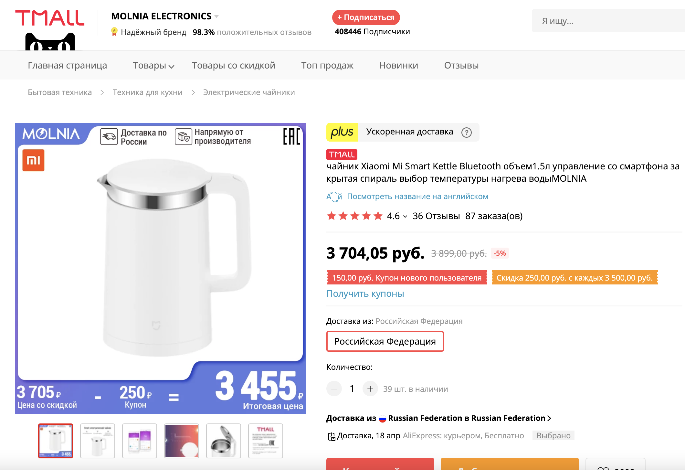Select the open-lid kettle thumbnail
Viewport: 685px width, 470px height.
pyautogui.click(x=224, y=441)
